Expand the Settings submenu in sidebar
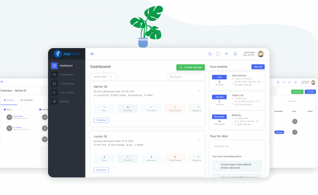This screenshot has width=318, height=195. pyautogui.click(x=67, y=101)
